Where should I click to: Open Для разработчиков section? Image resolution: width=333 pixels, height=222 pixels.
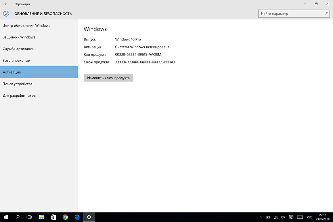pyautogui.click(x=39, y=96)
